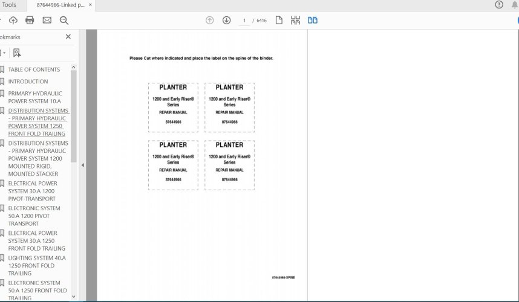Go to next page arrow
Image resolution: width=519 pixels, height=302 pixels.
(226, 21)
